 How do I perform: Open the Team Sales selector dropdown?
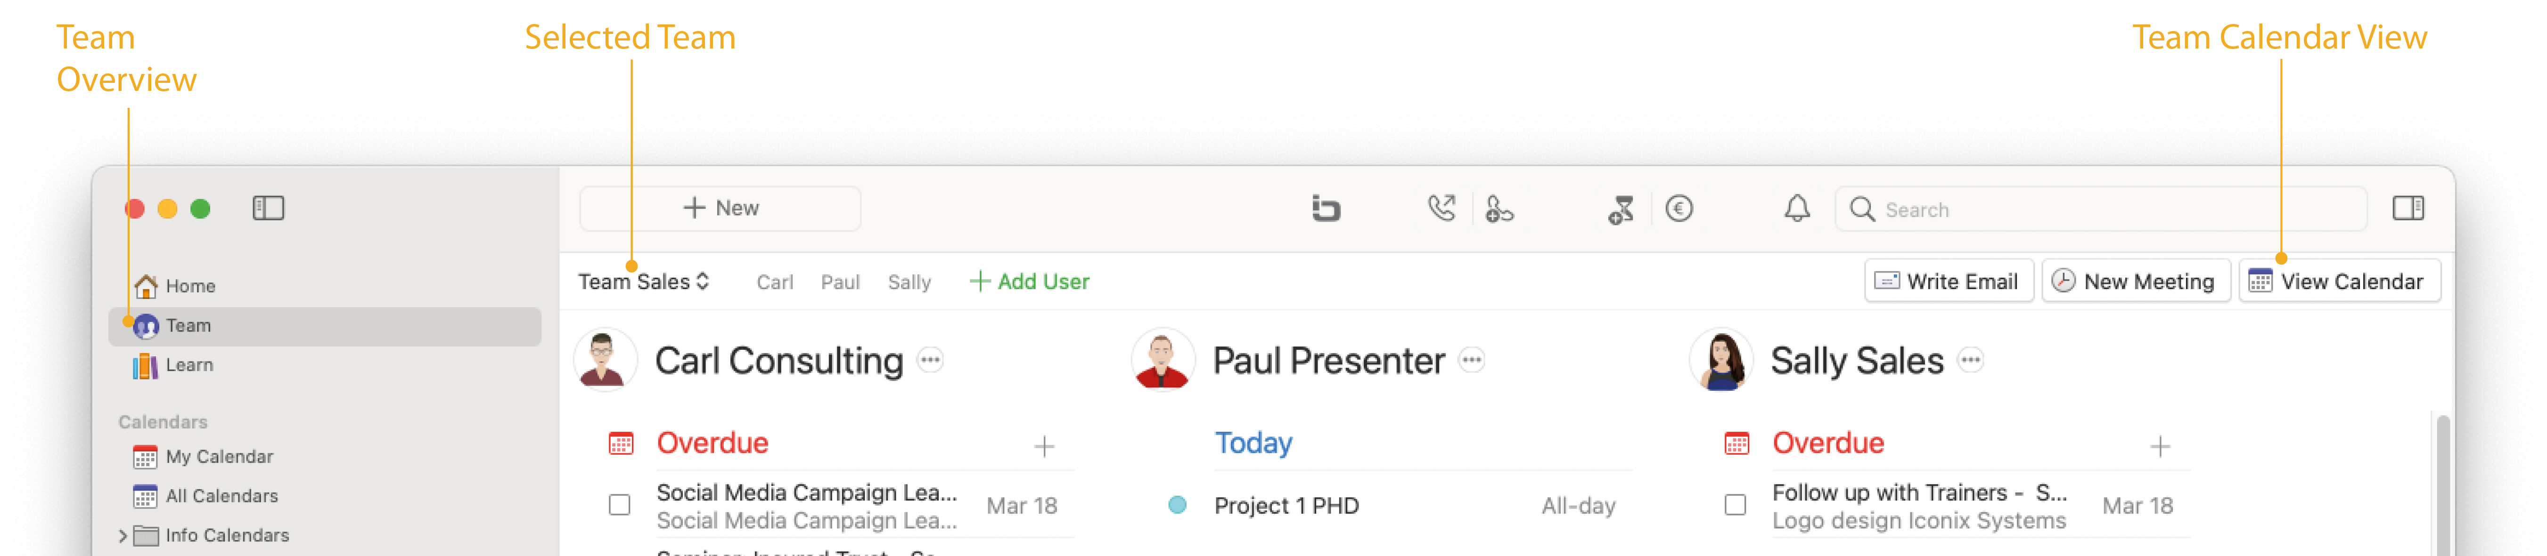(x=644, y=282)
